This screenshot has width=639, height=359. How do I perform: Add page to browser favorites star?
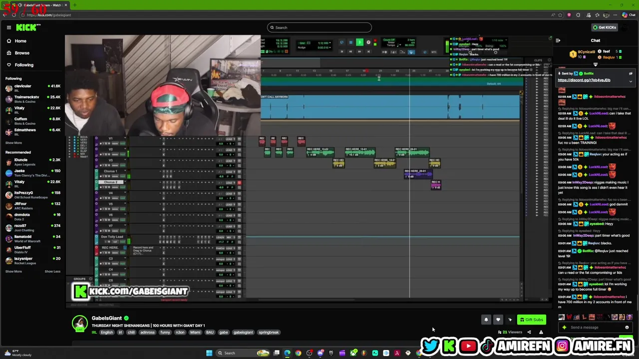[x=560, y=15]
